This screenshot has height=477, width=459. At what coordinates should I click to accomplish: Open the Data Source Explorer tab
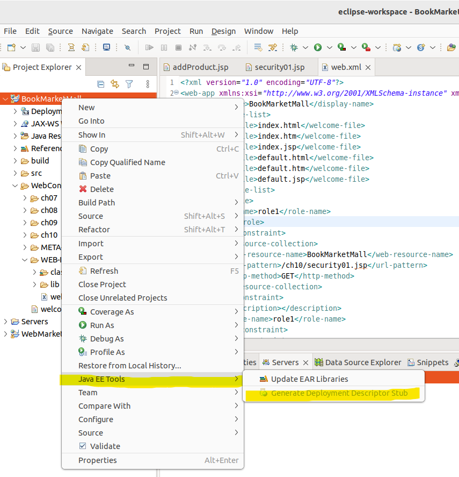(x=358, y=362)
